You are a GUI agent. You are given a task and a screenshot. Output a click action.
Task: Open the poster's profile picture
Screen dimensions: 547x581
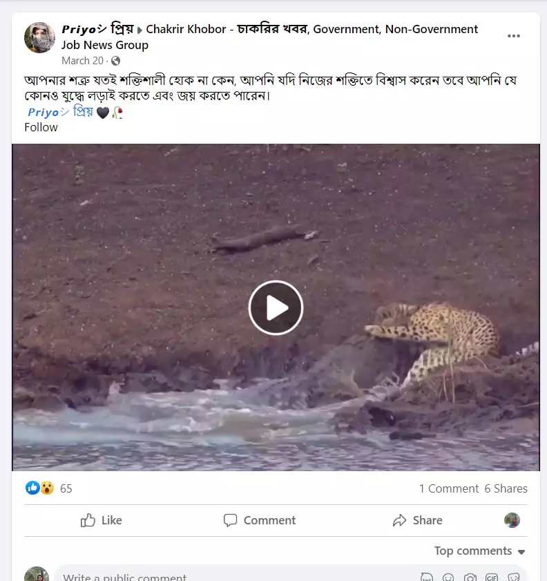coord(39,37)
